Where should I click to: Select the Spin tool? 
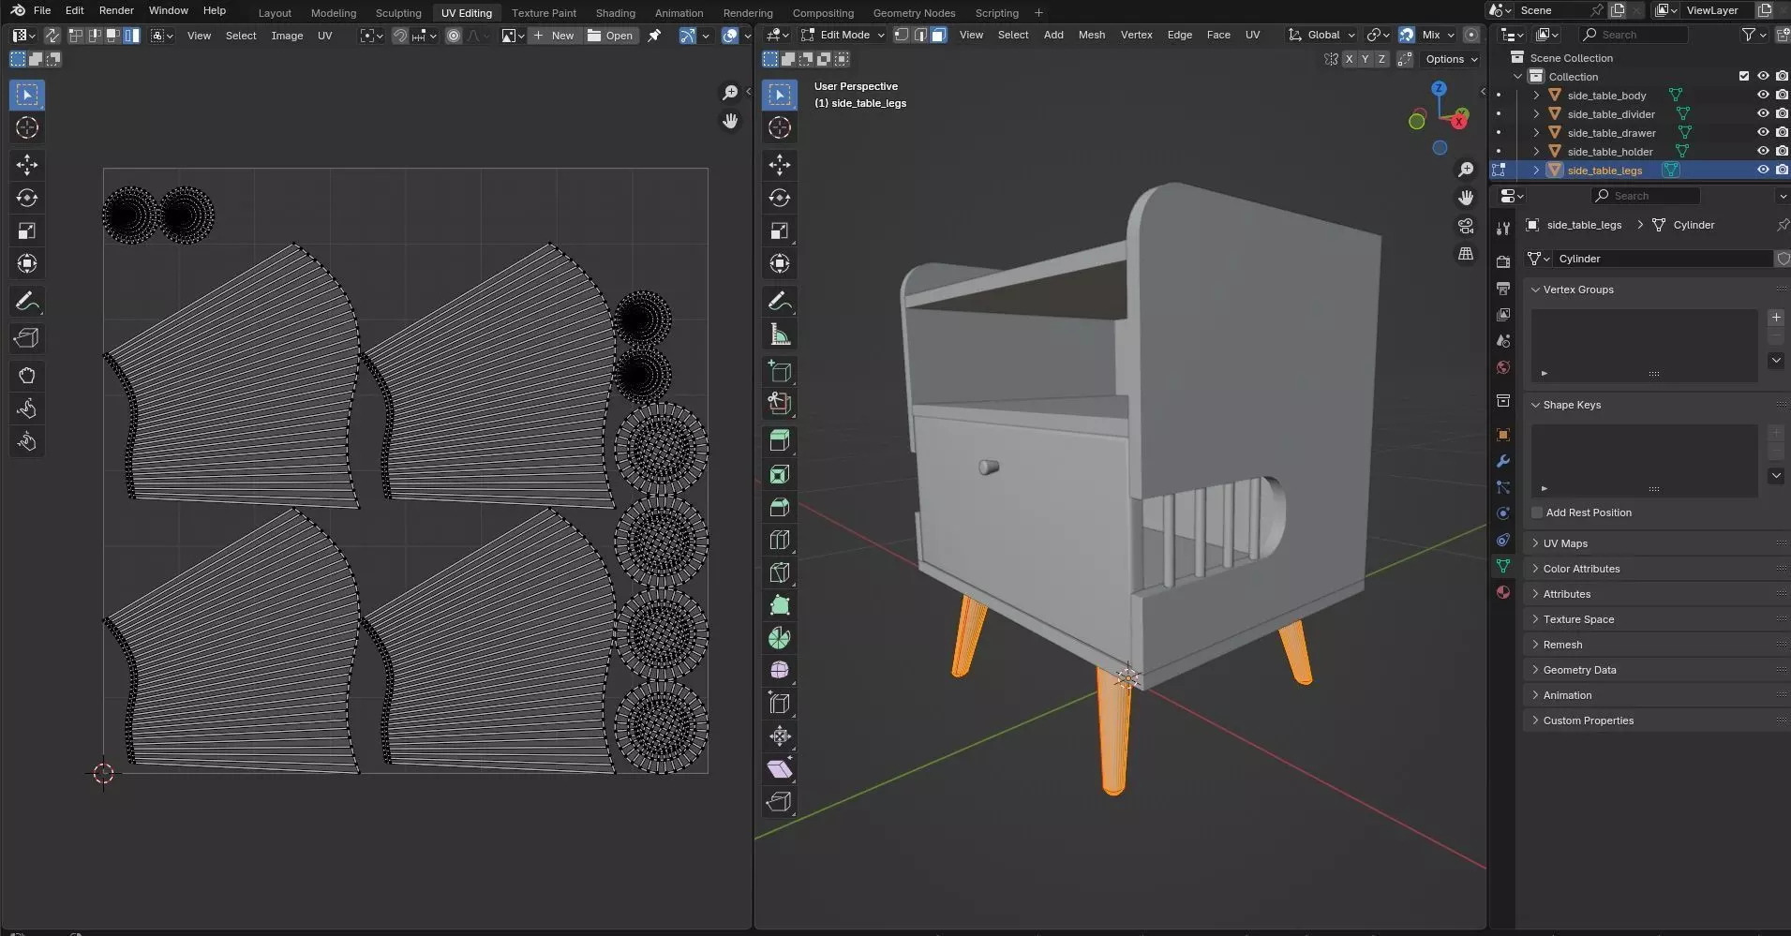coord(780,638)
